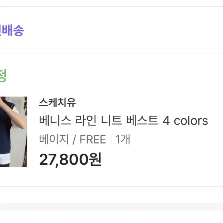Click the digit 4 in product title

tap(166, 121)
